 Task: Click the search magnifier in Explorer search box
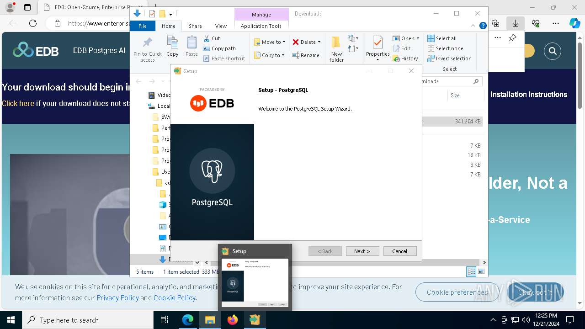tap(476, 81)
